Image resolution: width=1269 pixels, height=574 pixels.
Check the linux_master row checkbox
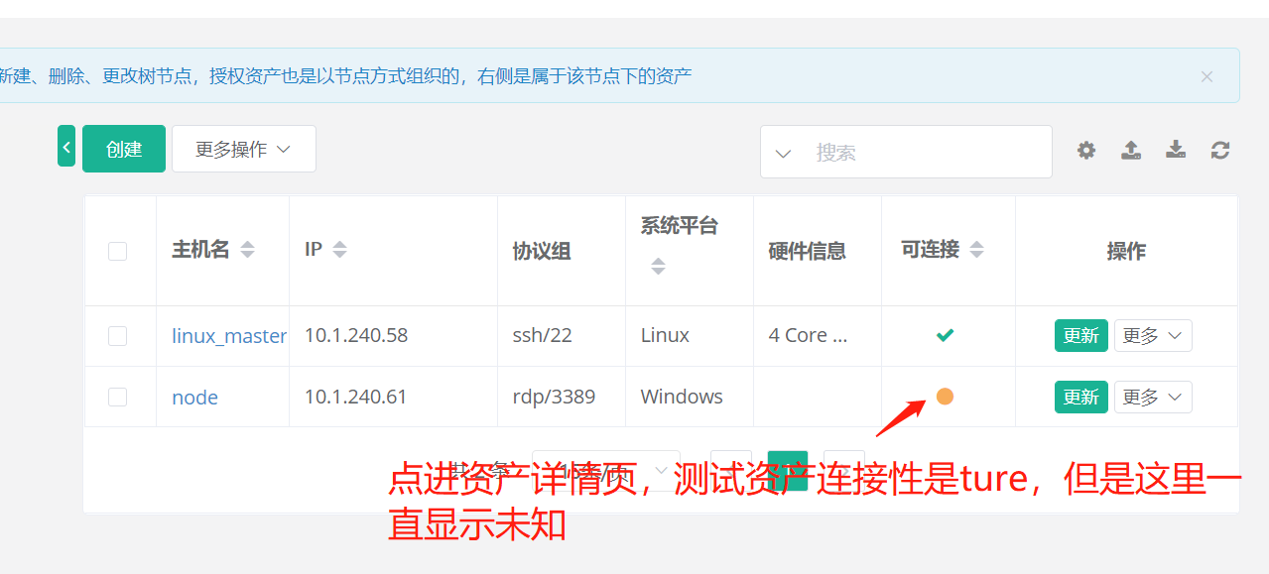coord(117,336)
